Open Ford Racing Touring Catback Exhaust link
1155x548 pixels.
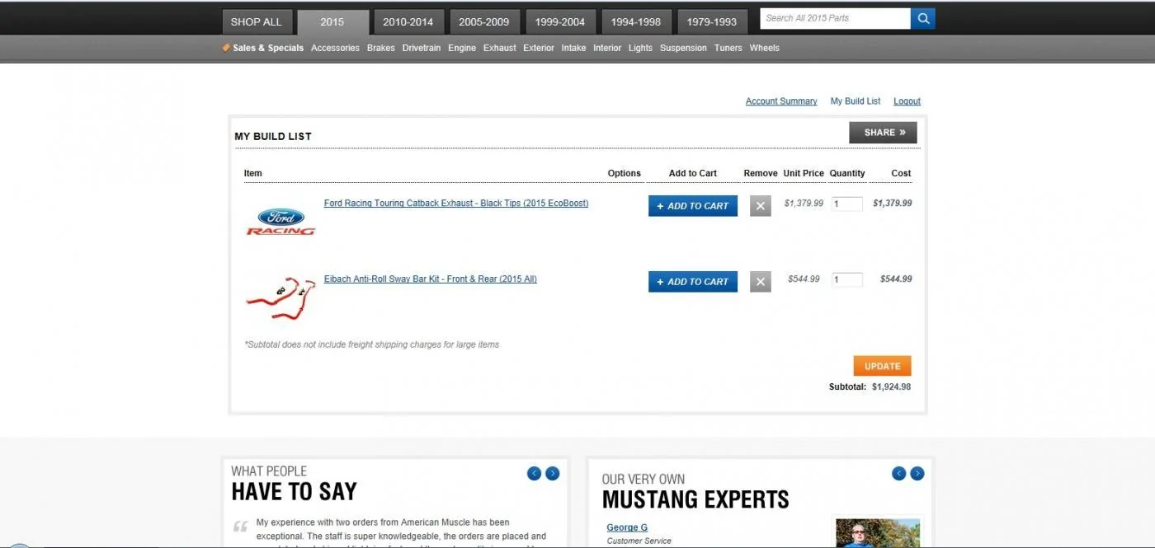click(456, 204)
